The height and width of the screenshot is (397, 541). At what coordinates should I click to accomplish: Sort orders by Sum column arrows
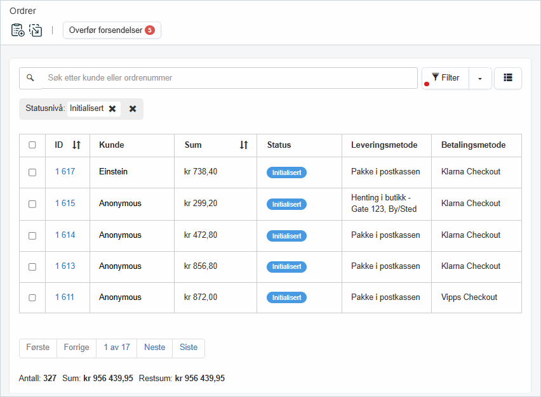click(x=243, y=145)
